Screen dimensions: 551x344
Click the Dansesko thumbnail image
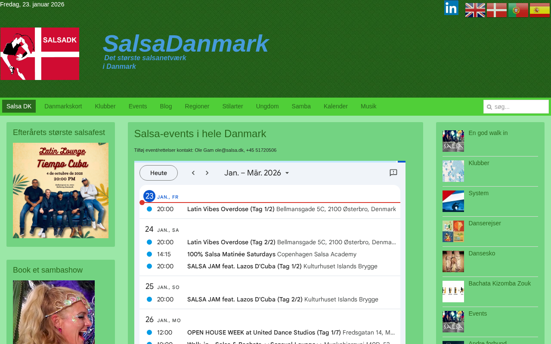[x=453, y=261]
